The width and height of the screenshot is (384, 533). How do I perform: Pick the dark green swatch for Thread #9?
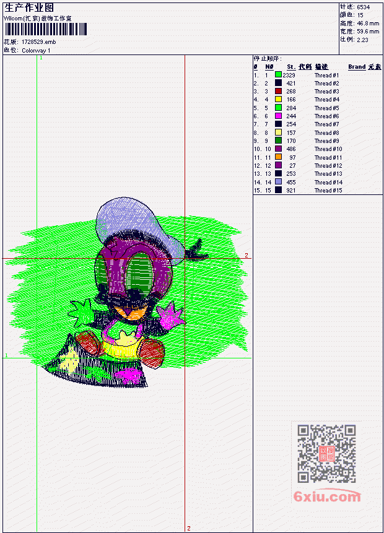click(x=278, y=141)
